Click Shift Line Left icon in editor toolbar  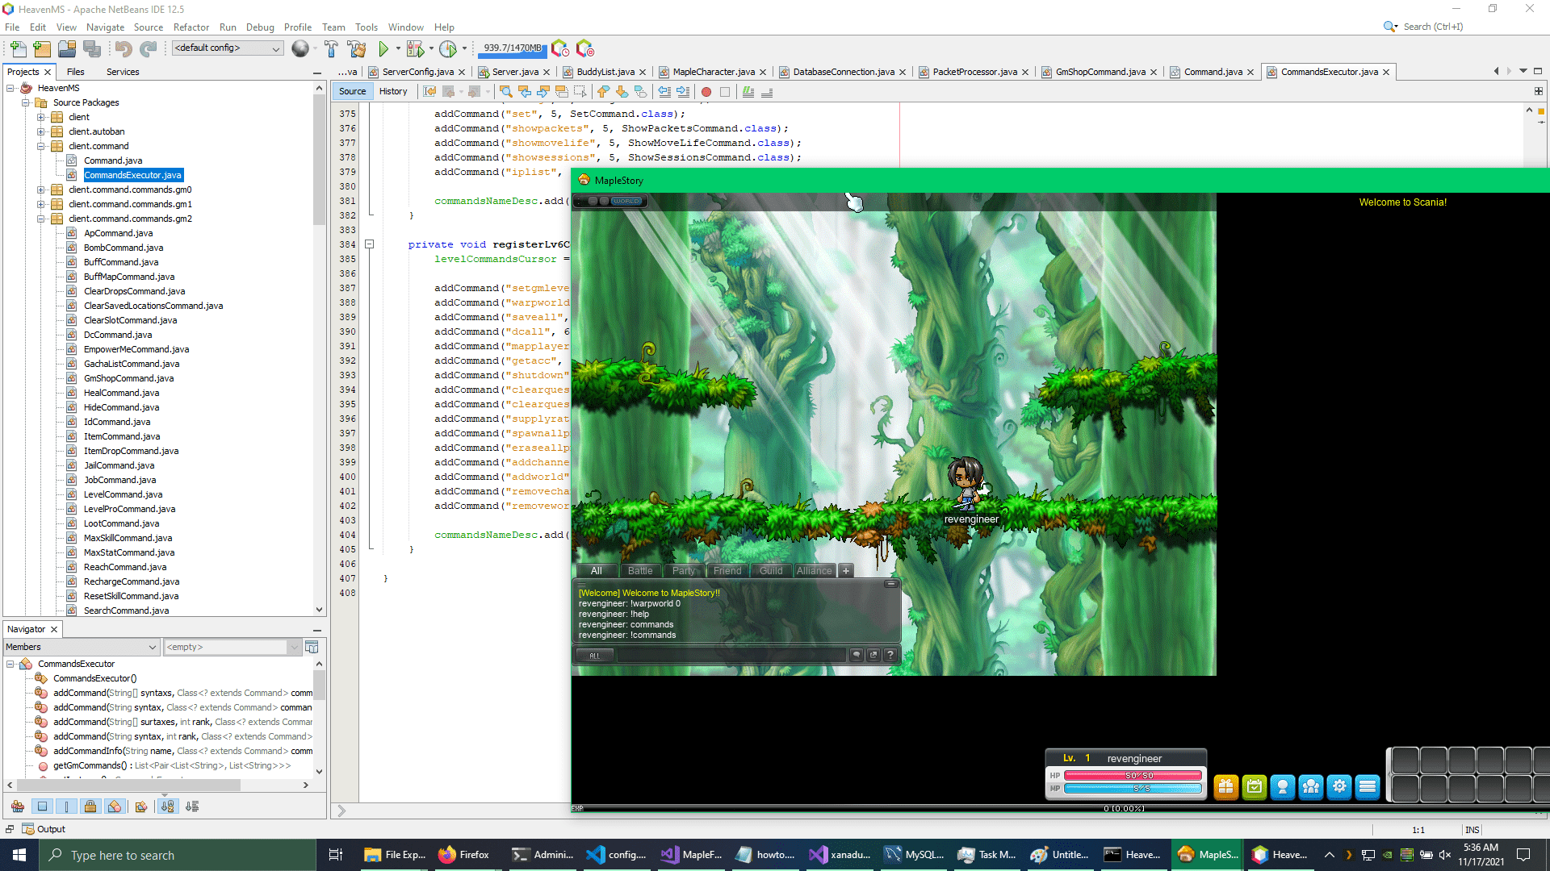click(664, 92)
